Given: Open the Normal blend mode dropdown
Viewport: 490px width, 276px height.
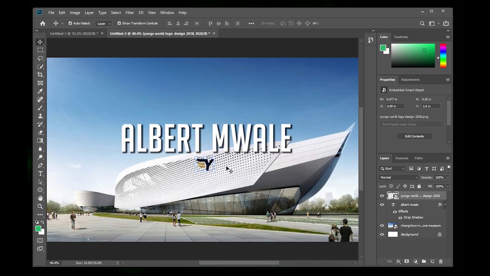Looking at the screenshot, I should pyautogui.click(x=399, y=177).
